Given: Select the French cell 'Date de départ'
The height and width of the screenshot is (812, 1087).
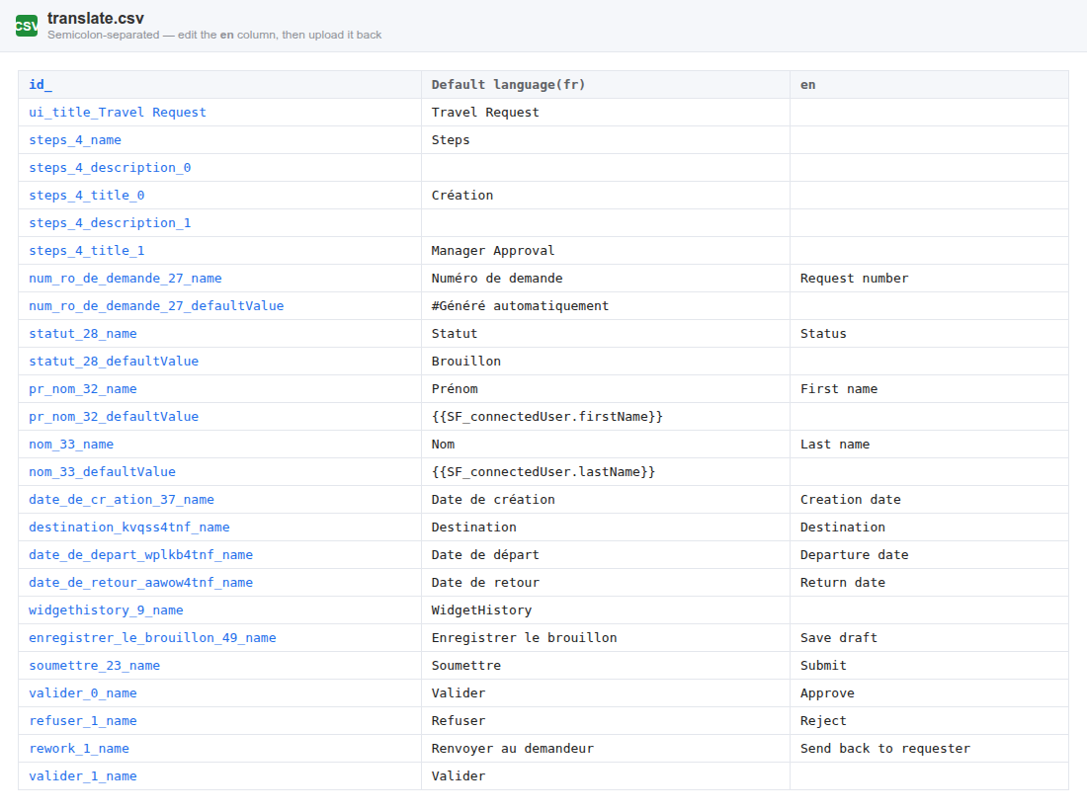Looking at the screenshot, I should [605, 555].
